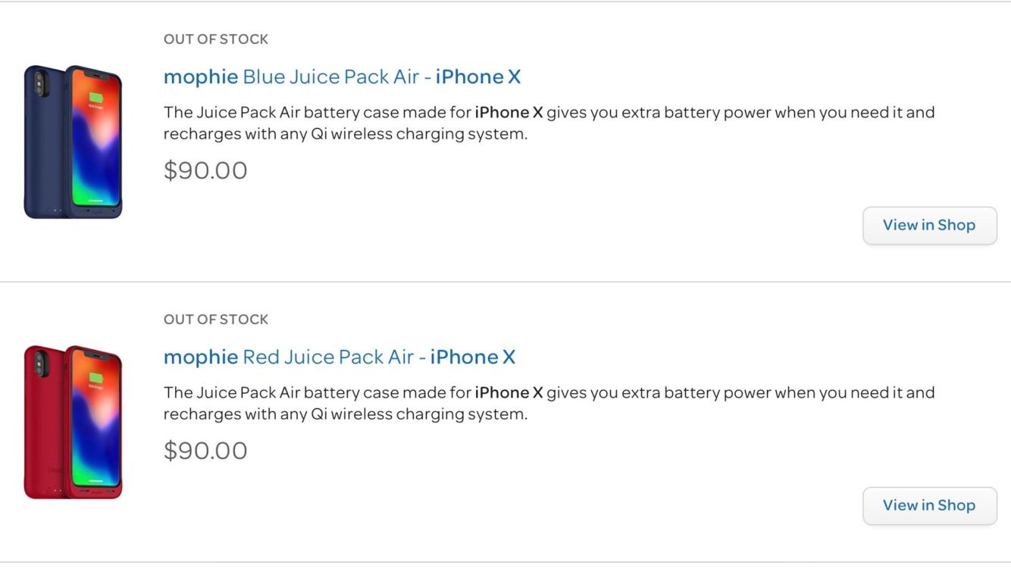Click the description text of the red case
The width and height of the screenshot is (1011, 568).
pyautogui.click(x=549, y=404)
